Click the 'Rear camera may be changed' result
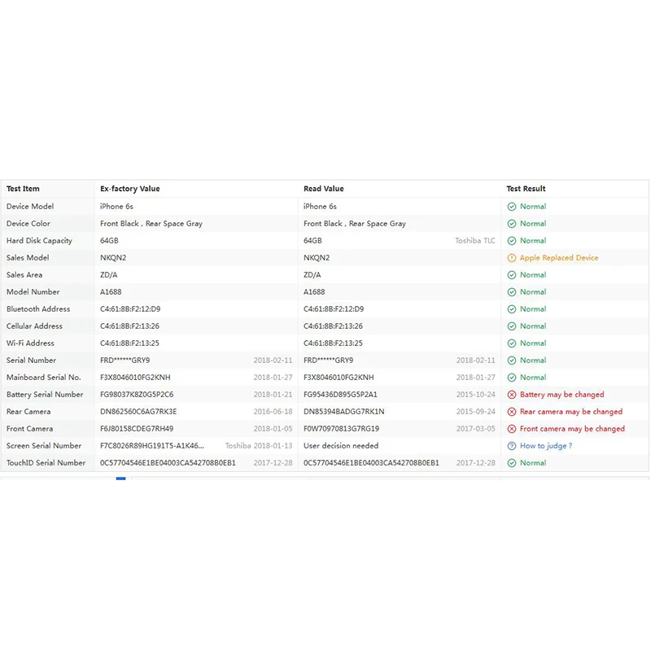Image resolution: width=651 pixels, height=651 pixels. [x=570, y=412]
